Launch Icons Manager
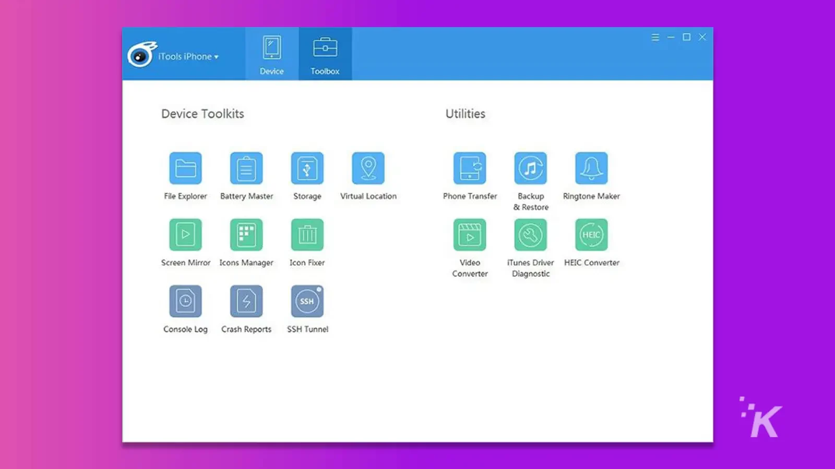The image size is (835, 469). (x=246, y=234)
